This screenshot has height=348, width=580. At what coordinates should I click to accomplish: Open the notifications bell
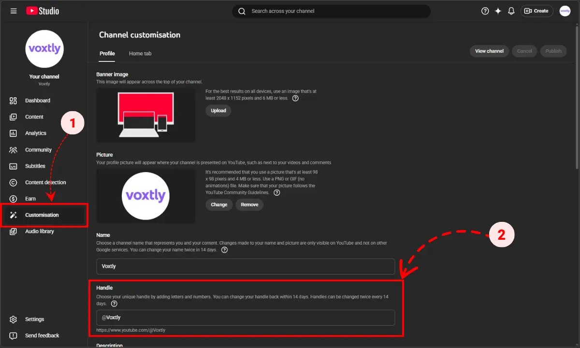tap(511, 11)
